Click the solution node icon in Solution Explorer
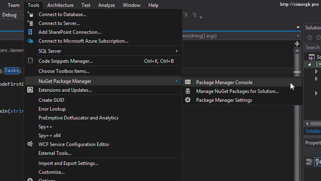 click(x=312, y=57)
